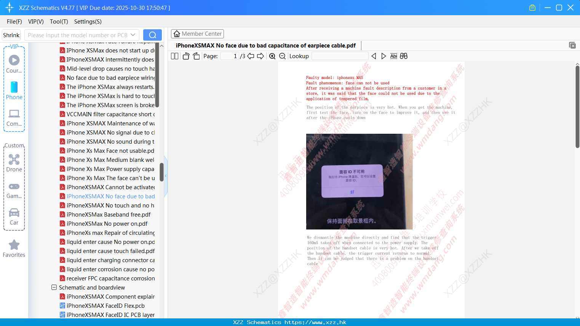The width and height of the screenshot is (580, 326).
Task: Go to next page arrow
Action: pos(260,56)
